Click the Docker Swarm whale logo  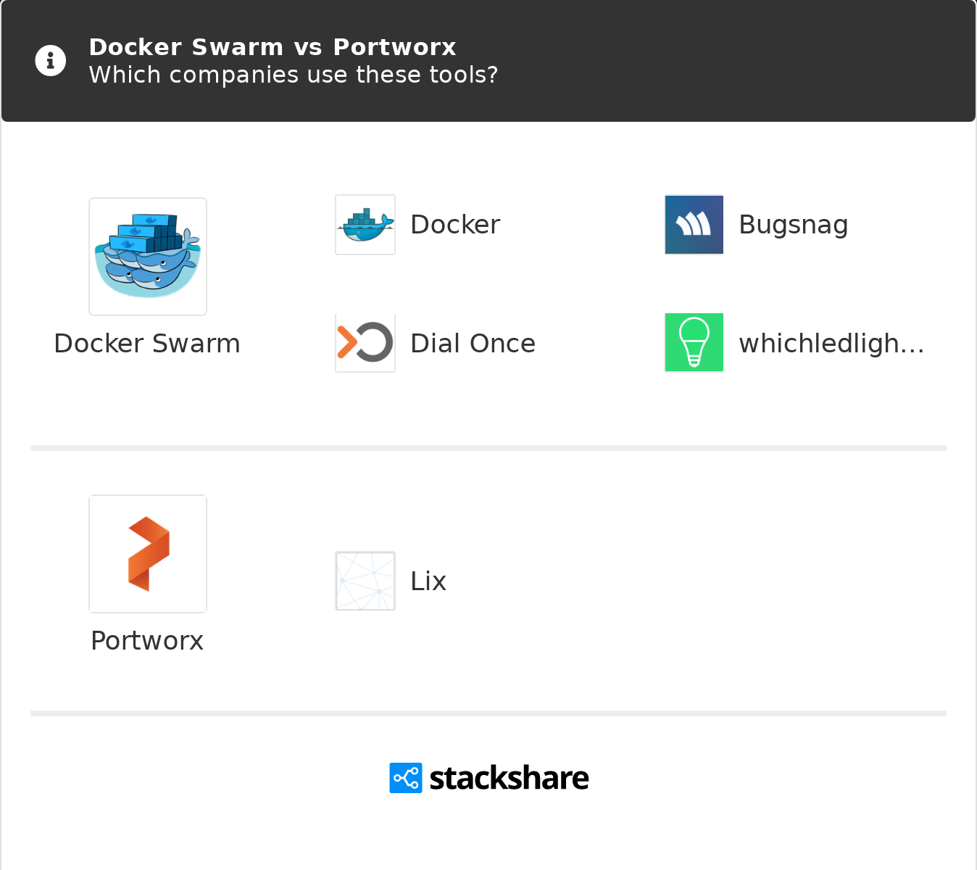pos(148,257)
